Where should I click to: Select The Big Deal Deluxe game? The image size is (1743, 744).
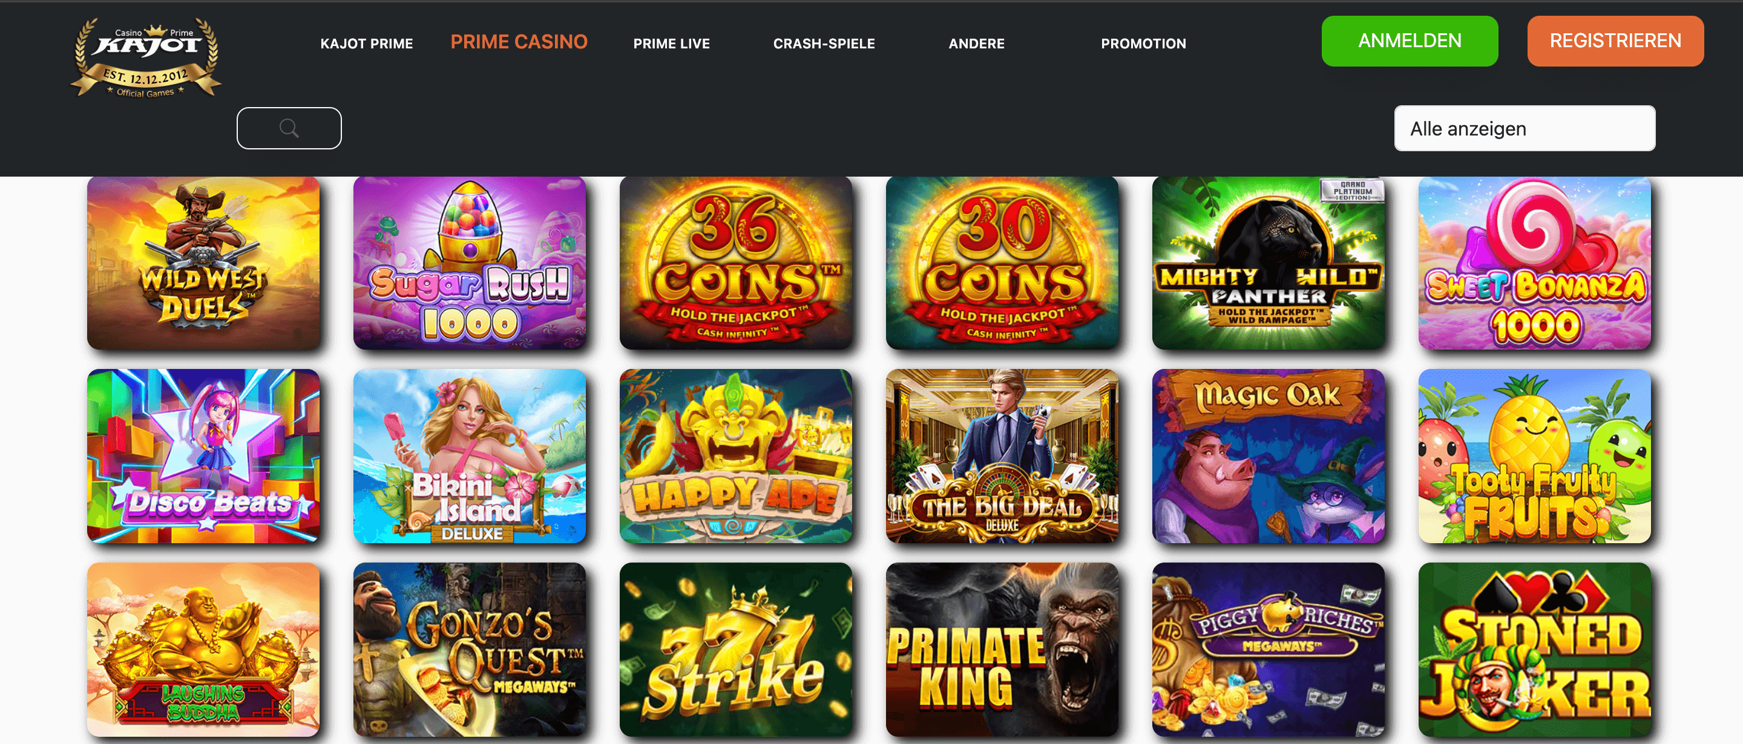tap(1002, 456)
